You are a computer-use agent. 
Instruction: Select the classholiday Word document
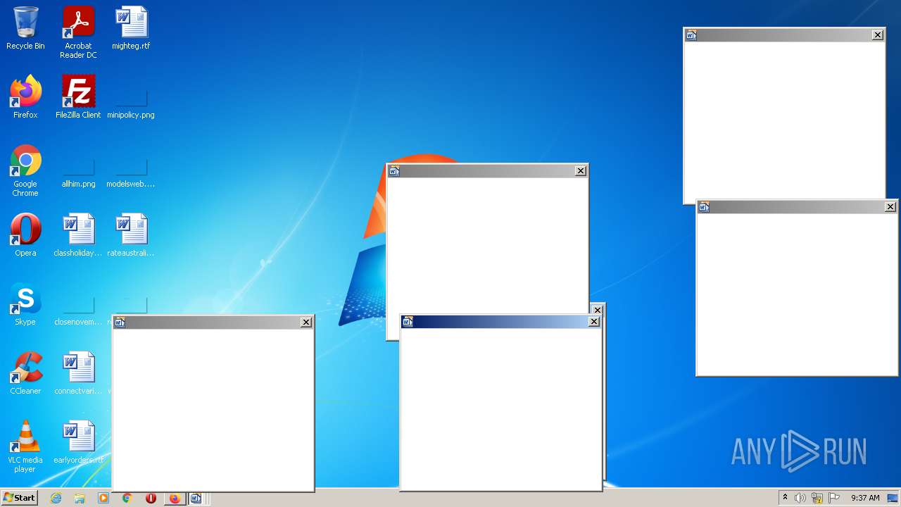78,234
